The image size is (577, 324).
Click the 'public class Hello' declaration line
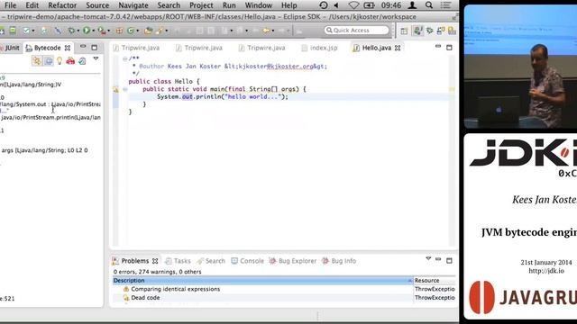[164, 81]
